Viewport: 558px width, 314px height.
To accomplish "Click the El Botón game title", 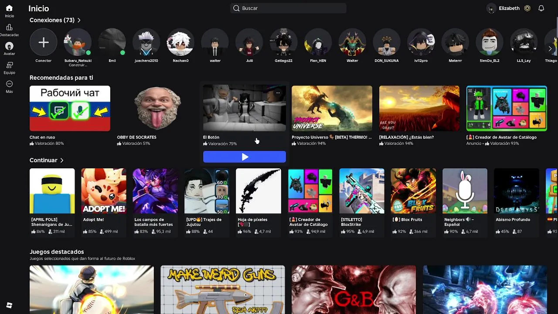I will pyautogui.click(x=211, y=137).
